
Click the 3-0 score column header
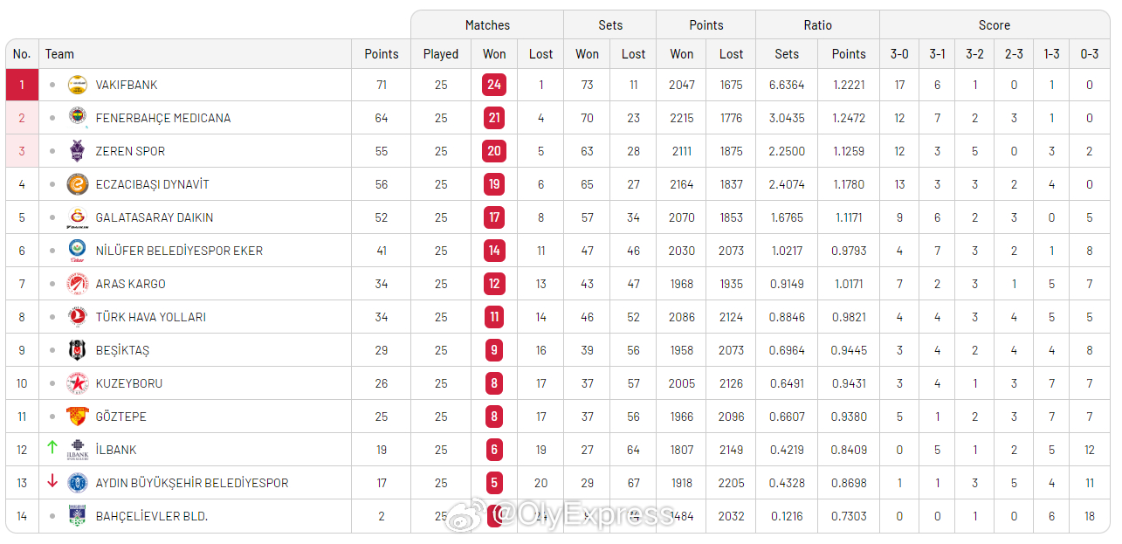pos(898,54)
